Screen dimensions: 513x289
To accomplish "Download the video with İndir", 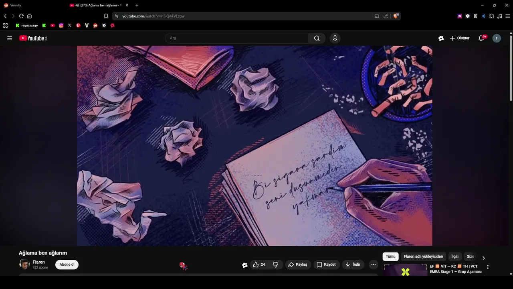I will pyautogui.click(x=353, y=265).
